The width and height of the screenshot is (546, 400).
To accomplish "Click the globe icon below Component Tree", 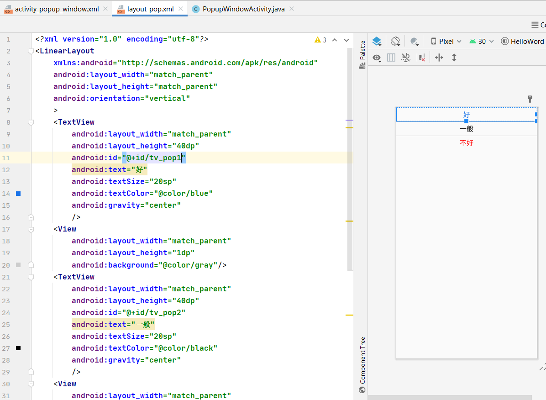I will 362,390.
